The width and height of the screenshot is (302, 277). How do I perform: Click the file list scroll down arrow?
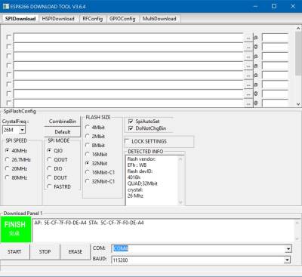(298, 103)
